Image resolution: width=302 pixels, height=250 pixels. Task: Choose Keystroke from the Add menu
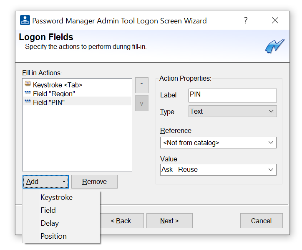point(56,197)
